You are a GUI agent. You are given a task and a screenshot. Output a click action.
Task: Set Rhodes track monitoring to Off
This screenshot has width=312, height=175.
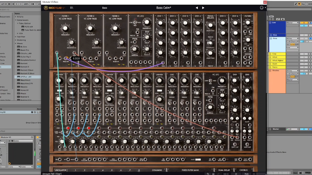[x=297, y=77]
